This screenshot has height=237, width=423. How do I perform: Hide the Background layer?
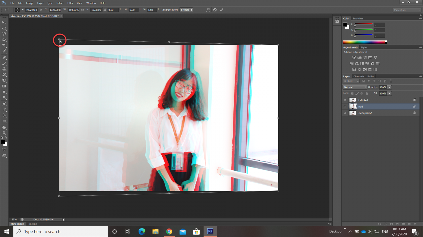coord(345,113)
